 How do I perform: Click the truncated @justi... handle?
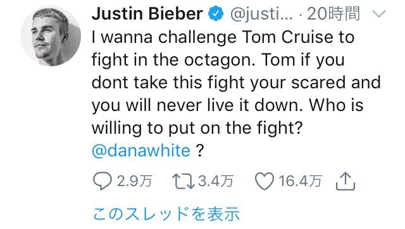(261, 14)
